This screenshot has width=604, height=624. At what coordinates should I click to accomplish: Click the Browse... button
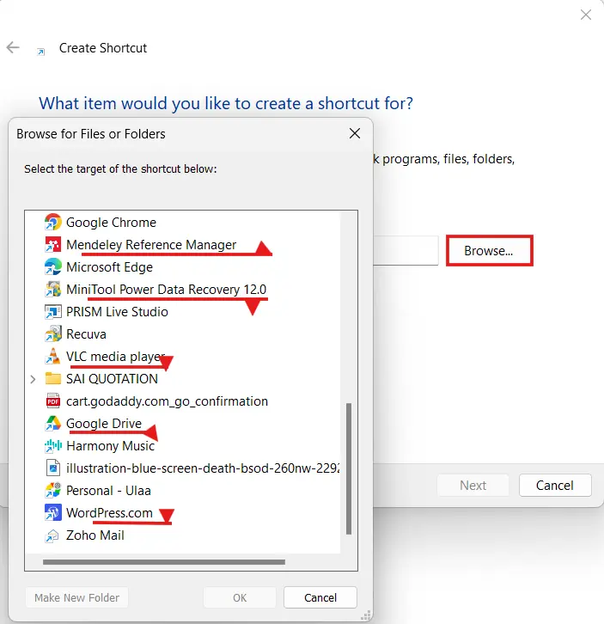489,251
